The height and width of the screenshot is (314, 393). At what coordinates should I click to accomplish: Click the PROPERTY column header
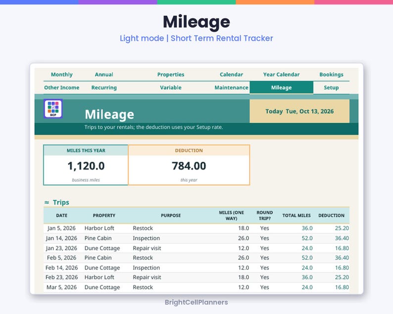coord(104,215)
